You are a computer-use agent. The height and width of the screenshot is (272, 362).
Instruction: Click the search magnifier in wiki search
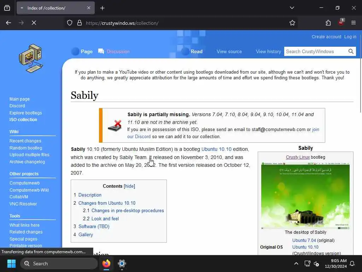tap(351, 51)
